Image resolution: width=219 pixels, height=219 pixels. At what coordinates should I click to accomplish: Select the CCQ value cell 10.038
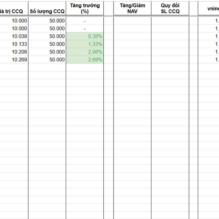tap(14, 36)
